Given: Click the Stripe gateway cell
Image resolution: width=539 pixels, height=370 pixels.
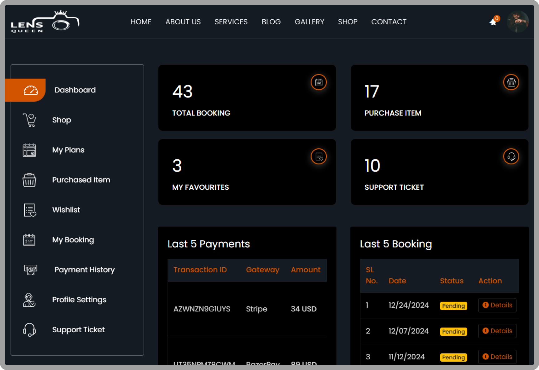Looking at the screenshot, I should point(257,309).
